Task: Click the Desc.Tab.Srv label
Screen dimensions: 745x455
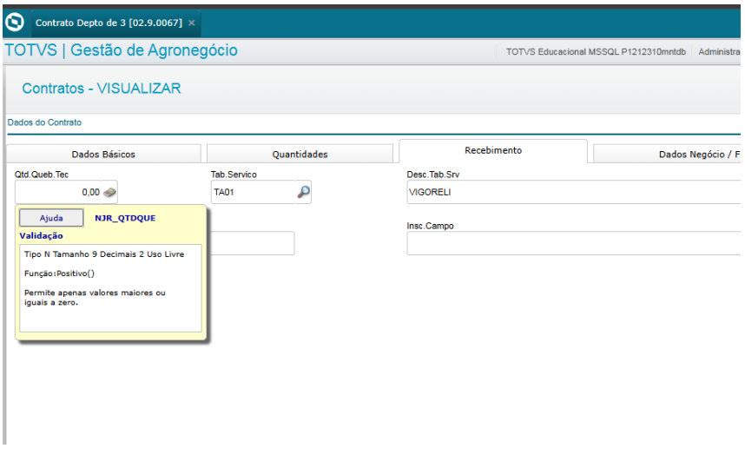Action: 432,175
